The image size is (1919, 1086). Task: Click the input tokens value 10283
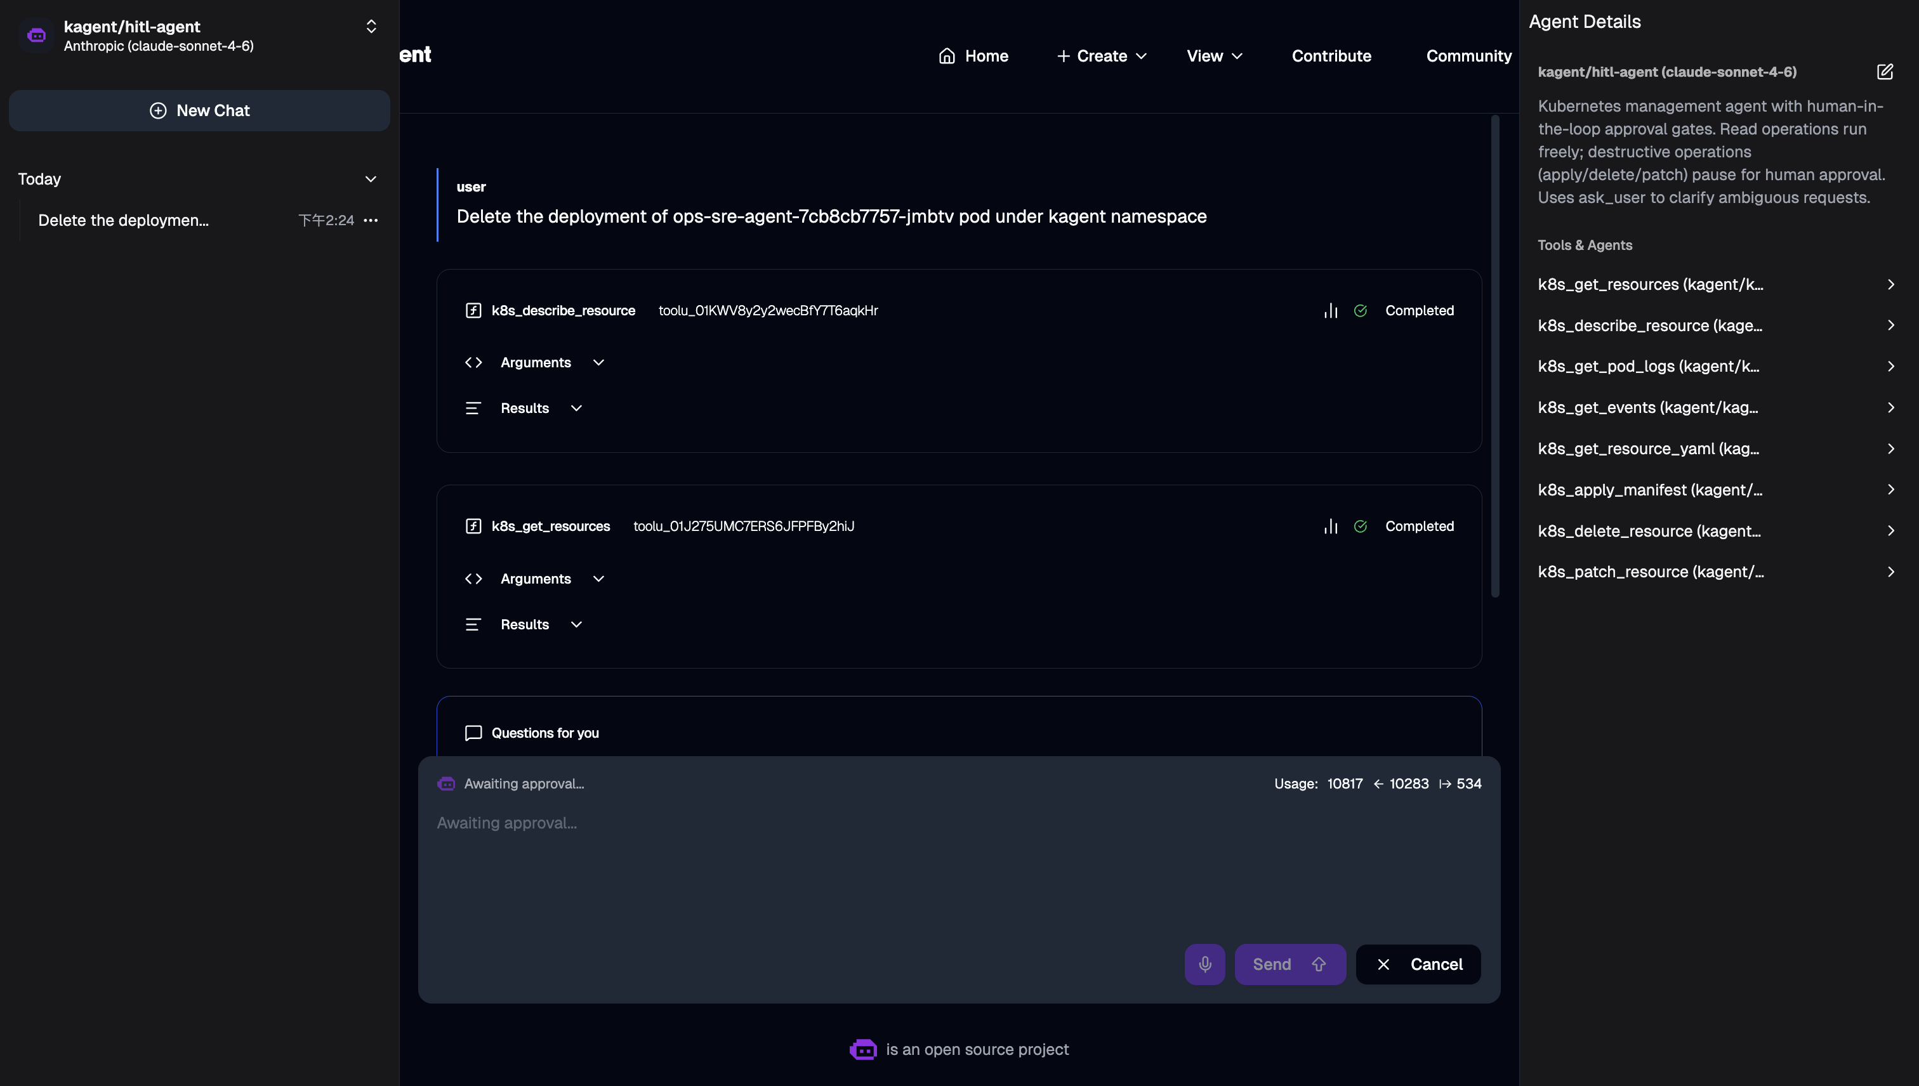pyautogui.click(x=1409, y=784)
